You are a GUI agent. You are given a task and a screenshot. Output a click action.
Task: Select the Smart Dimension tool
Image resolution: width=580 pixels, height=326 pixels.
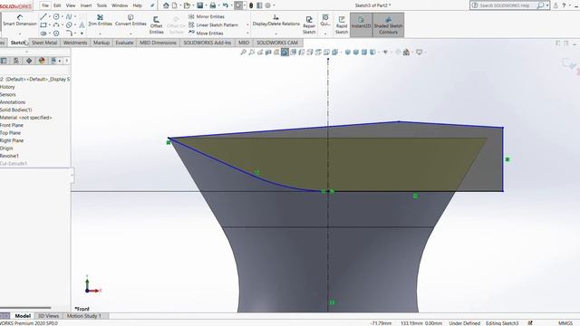[20, 20]
